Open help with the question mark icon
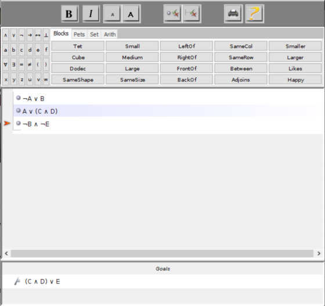 point(255,14)
